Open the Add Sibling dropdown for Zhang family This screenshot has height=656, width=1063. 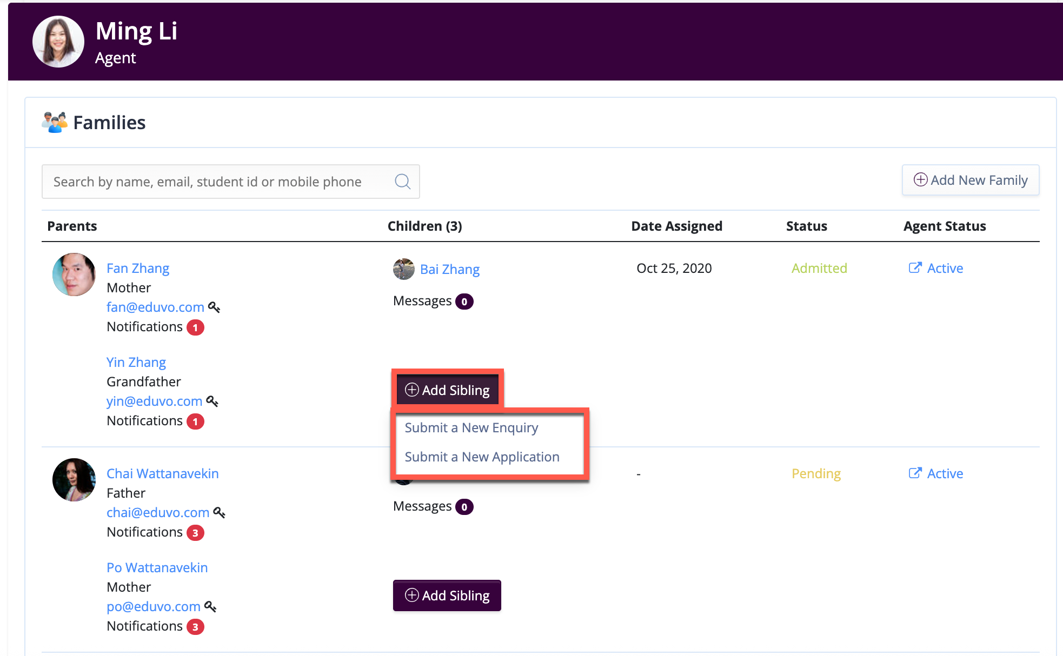click(447, 390)
